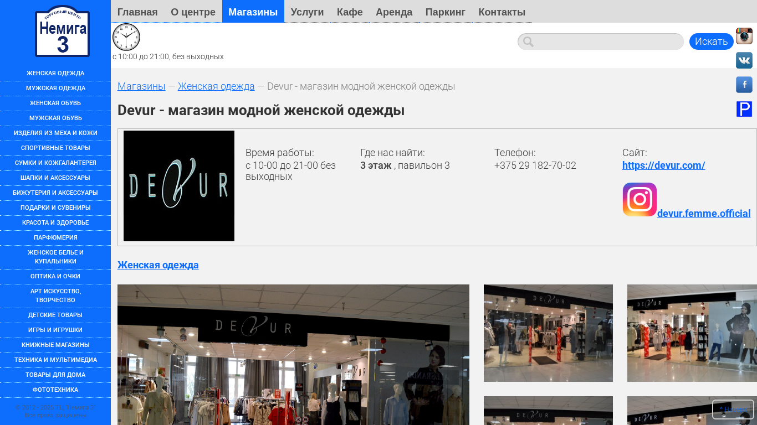This screenshot has height=425, width=757.
Task: Open ИЗДЕЛИЯ ИЗ МЕХА И КОЖИ category
Action: (x=55, y=133)
